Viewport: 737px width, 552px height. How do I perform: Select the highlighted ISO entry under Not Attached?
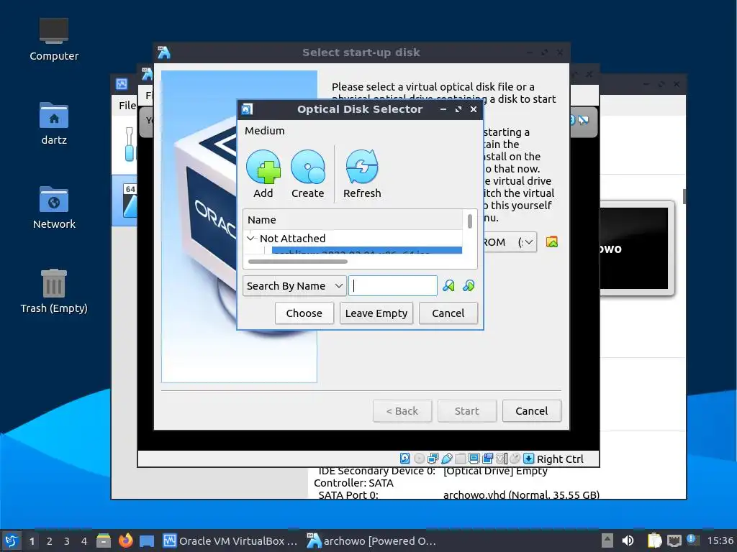click(366, 251)
